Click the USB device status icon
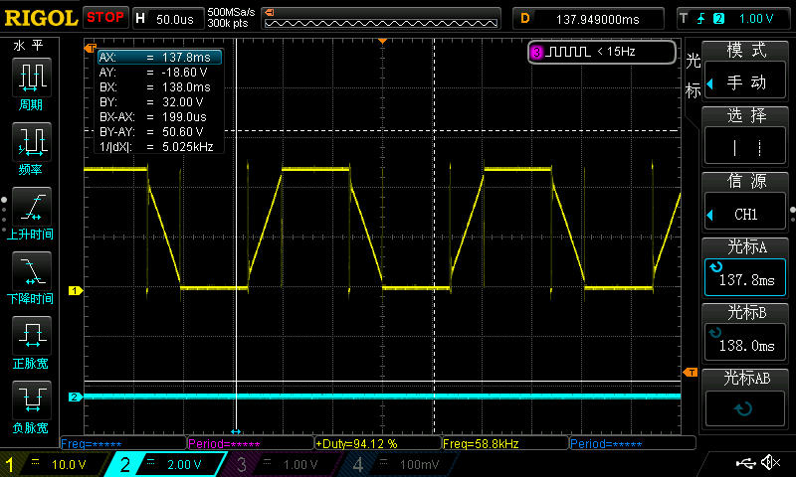This screenshot has height=477, width=796. point(744,462)
